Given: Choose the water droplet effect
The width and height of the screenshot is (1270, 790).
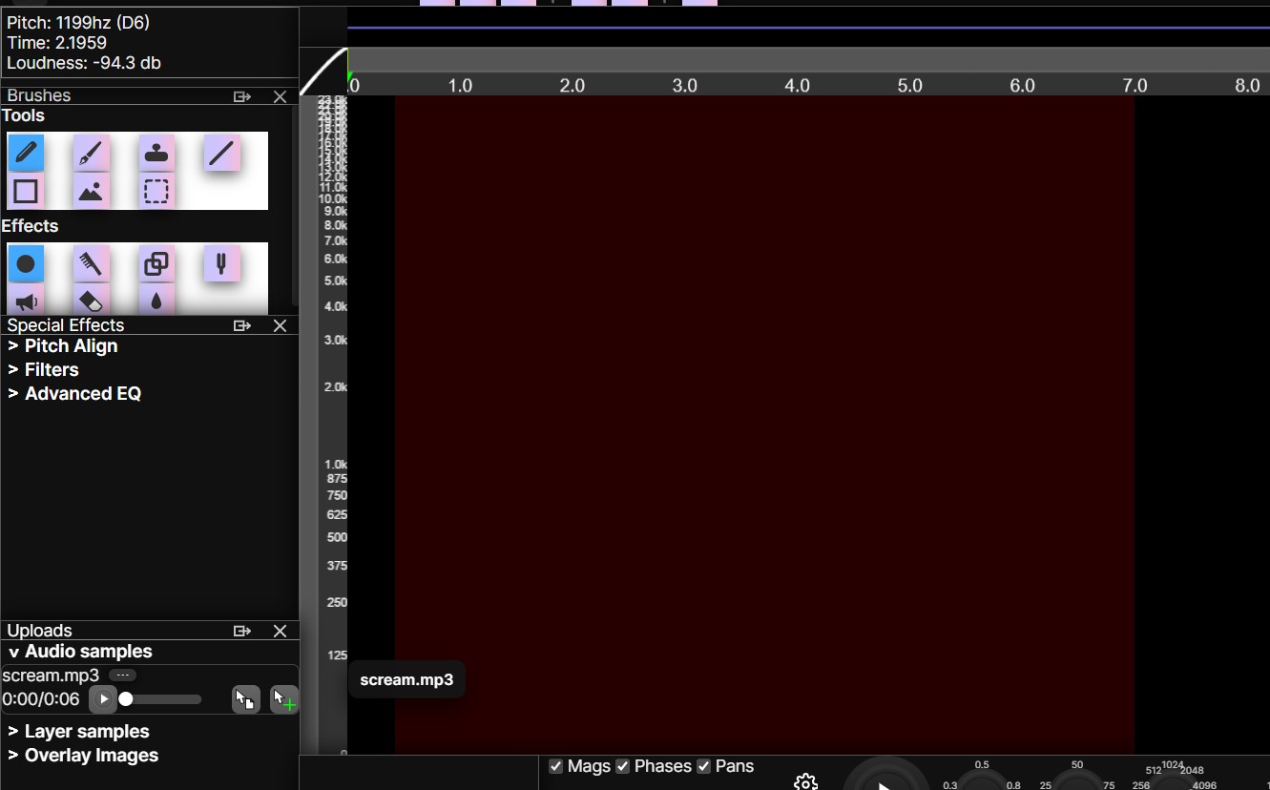Looking at the screenshot, I should click(x=156, y=300).
